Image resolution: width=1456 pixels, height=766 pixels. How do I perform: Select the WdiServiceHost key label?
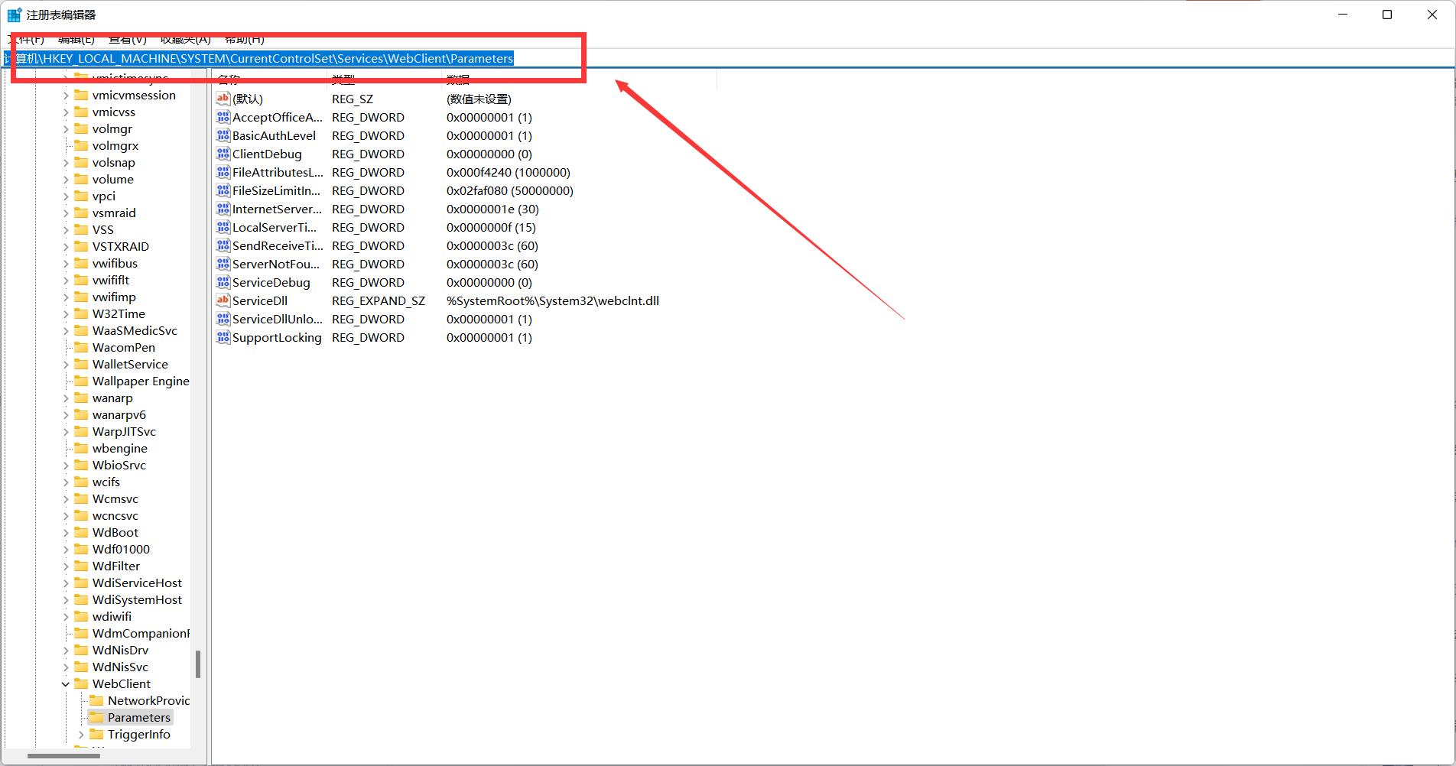coord(137,583)
